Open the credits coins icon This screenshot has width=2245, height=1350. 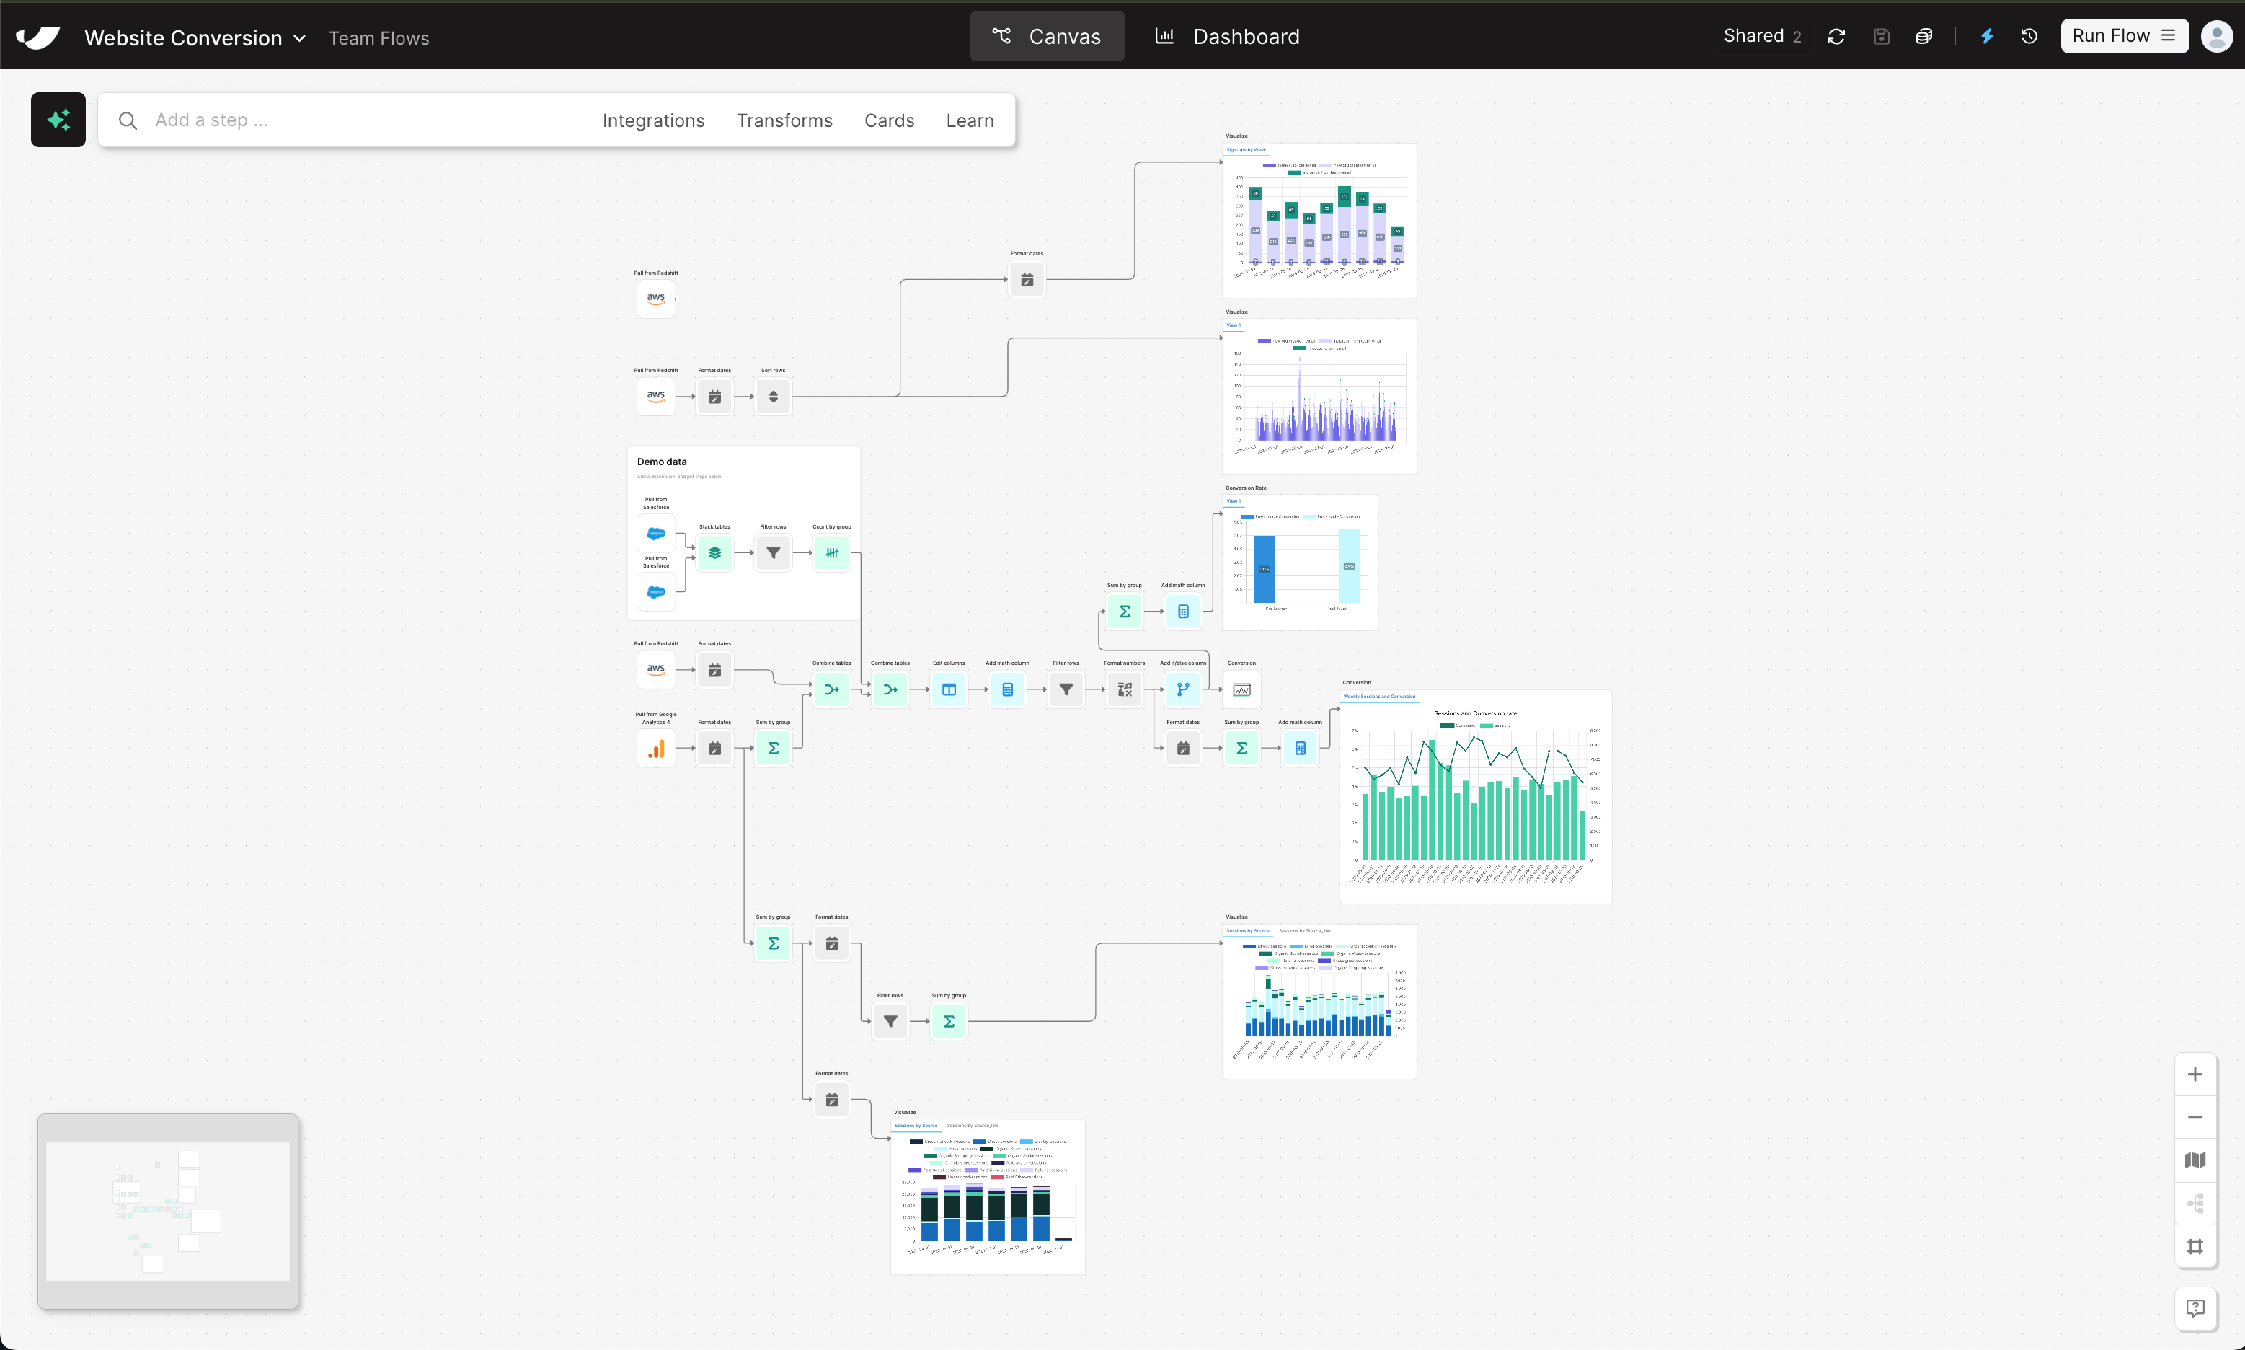[1924, 36]
